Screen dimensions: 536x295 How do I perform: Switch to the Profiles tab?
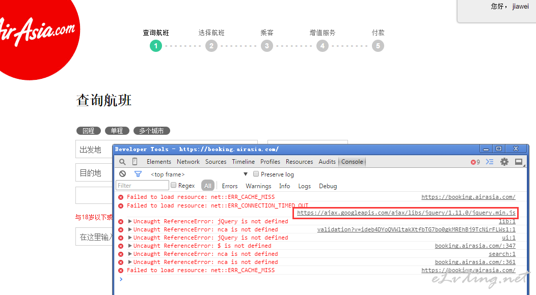pyautogui.click(x=270, y=162)
